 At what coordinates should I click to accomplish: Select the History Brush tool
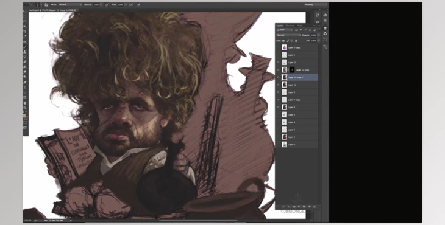(x=25, y=57)
